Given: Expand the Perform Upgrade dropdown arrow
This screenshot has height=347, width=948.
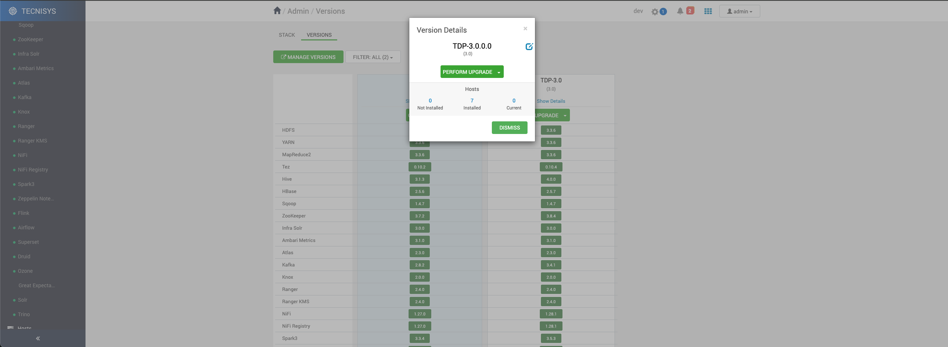Looking at the screenshot, I should [499, 72].
